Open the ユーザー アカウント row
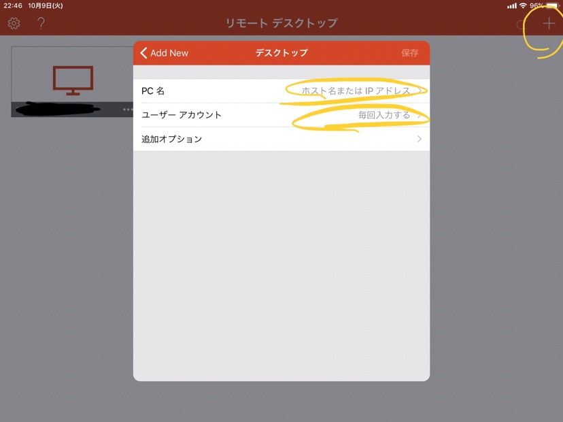 pos(281,115)
